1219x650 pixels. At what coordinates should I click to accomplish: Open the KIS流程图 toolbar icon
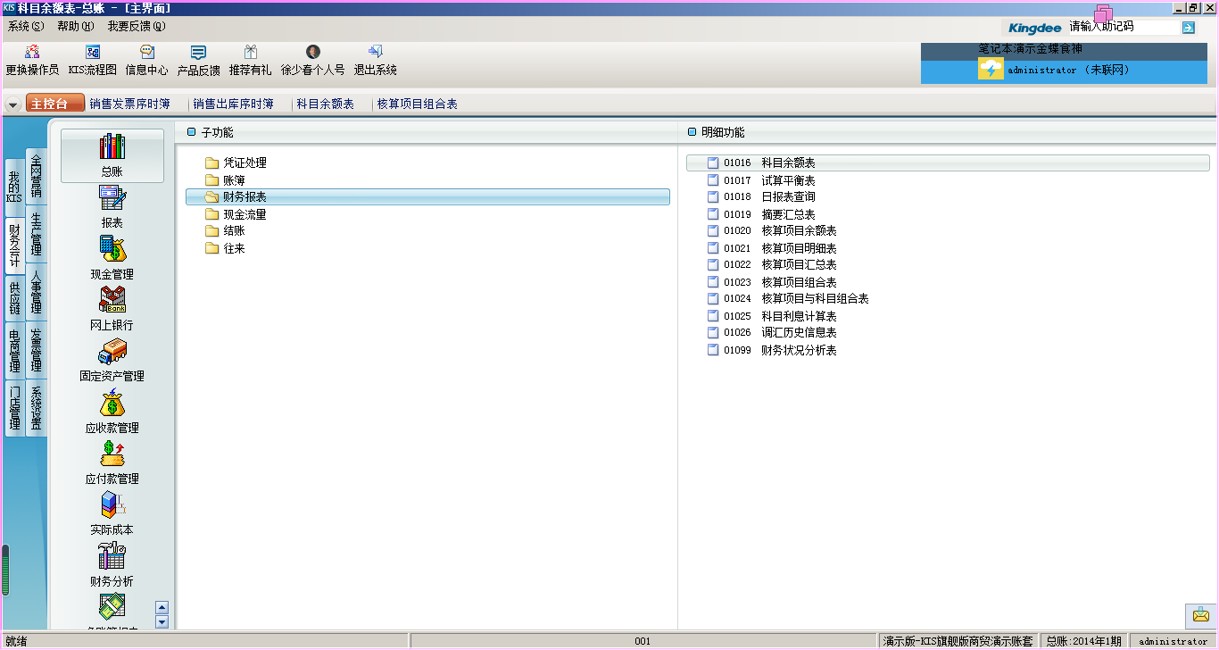click(x=92, y=60)
